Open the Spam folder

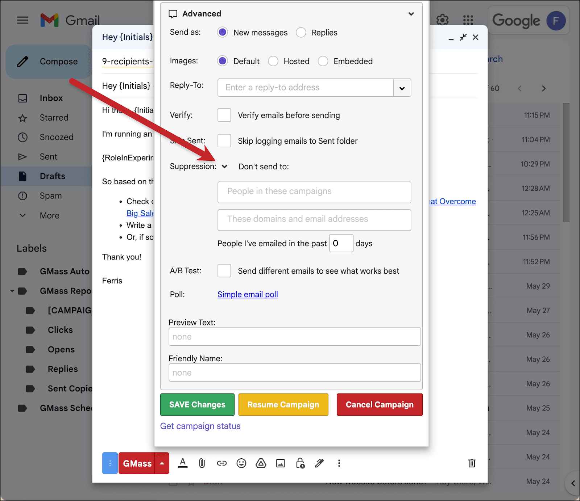tap(51, 196)
